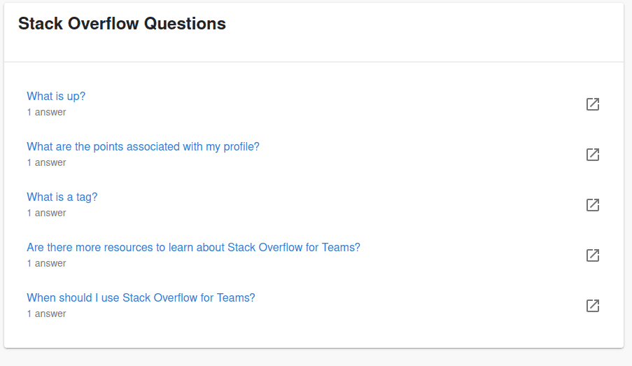
Task: Click '1 answer' below the profile points question
Action: 46,162
